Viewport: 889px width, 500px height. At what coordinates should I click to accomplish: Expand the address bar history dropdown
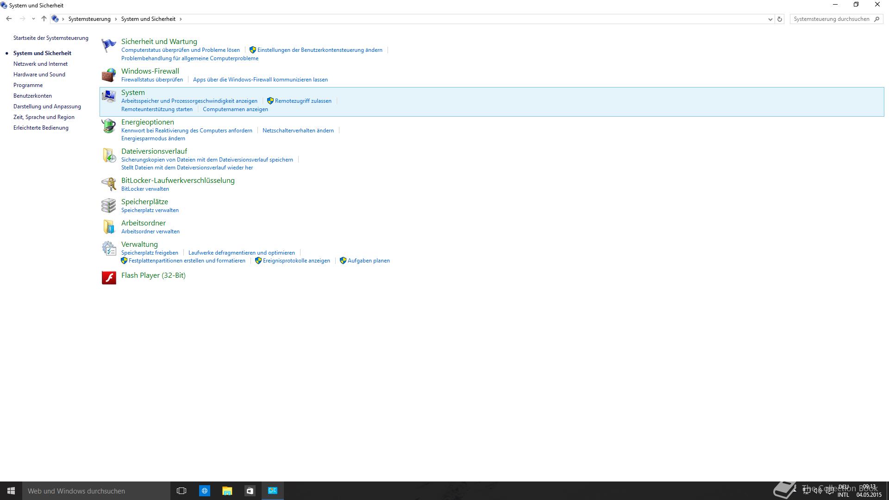[770, 19]
